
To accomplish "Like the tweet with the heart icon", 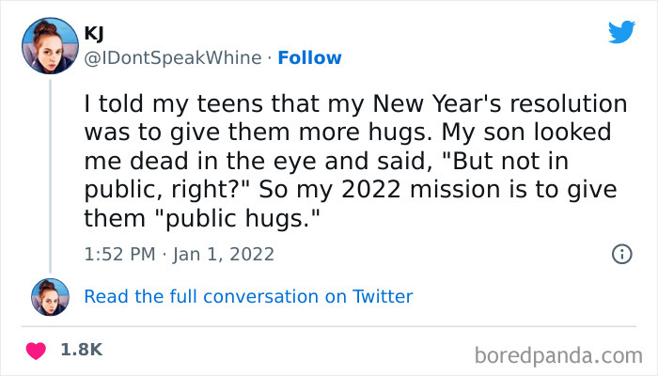I will [x=38, y=350].
